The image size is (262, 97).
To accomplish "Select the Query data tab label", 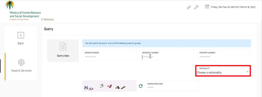I will [63, 56].
